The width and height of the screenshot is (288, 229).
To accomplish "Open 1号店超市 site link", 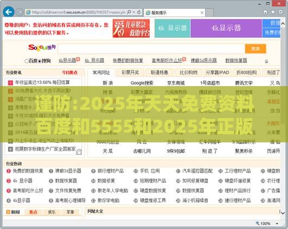I will click(x=210, y=83).
